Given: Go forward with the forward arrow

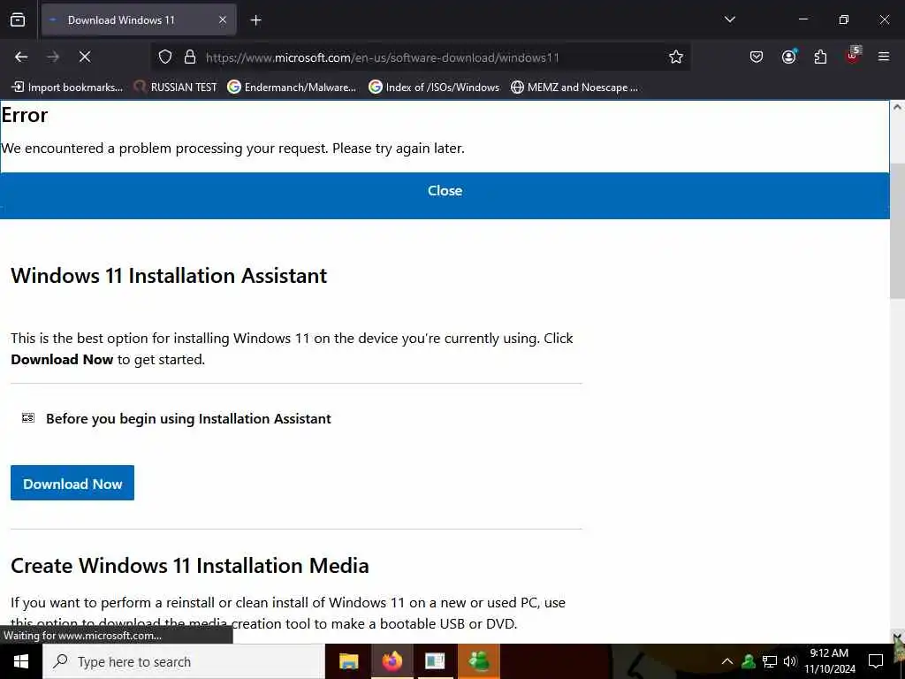Looking at the screenshot, I should pos(53,57).
